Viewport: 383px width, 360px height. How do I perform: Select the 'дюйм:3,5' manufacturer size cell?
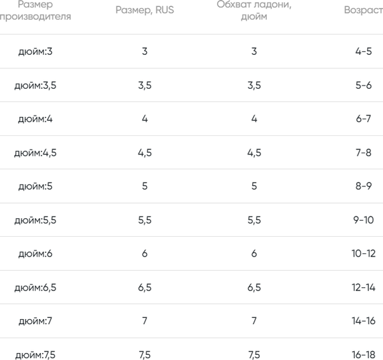[35, 85]
